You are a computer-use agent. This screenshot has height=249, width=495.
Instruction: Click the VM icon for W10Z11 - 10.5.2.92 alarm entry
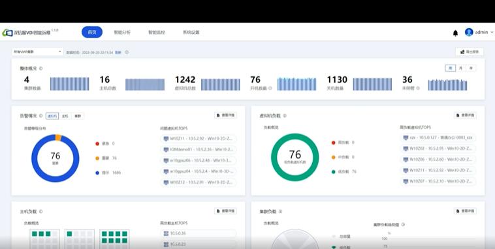click(x=166, y=138)
